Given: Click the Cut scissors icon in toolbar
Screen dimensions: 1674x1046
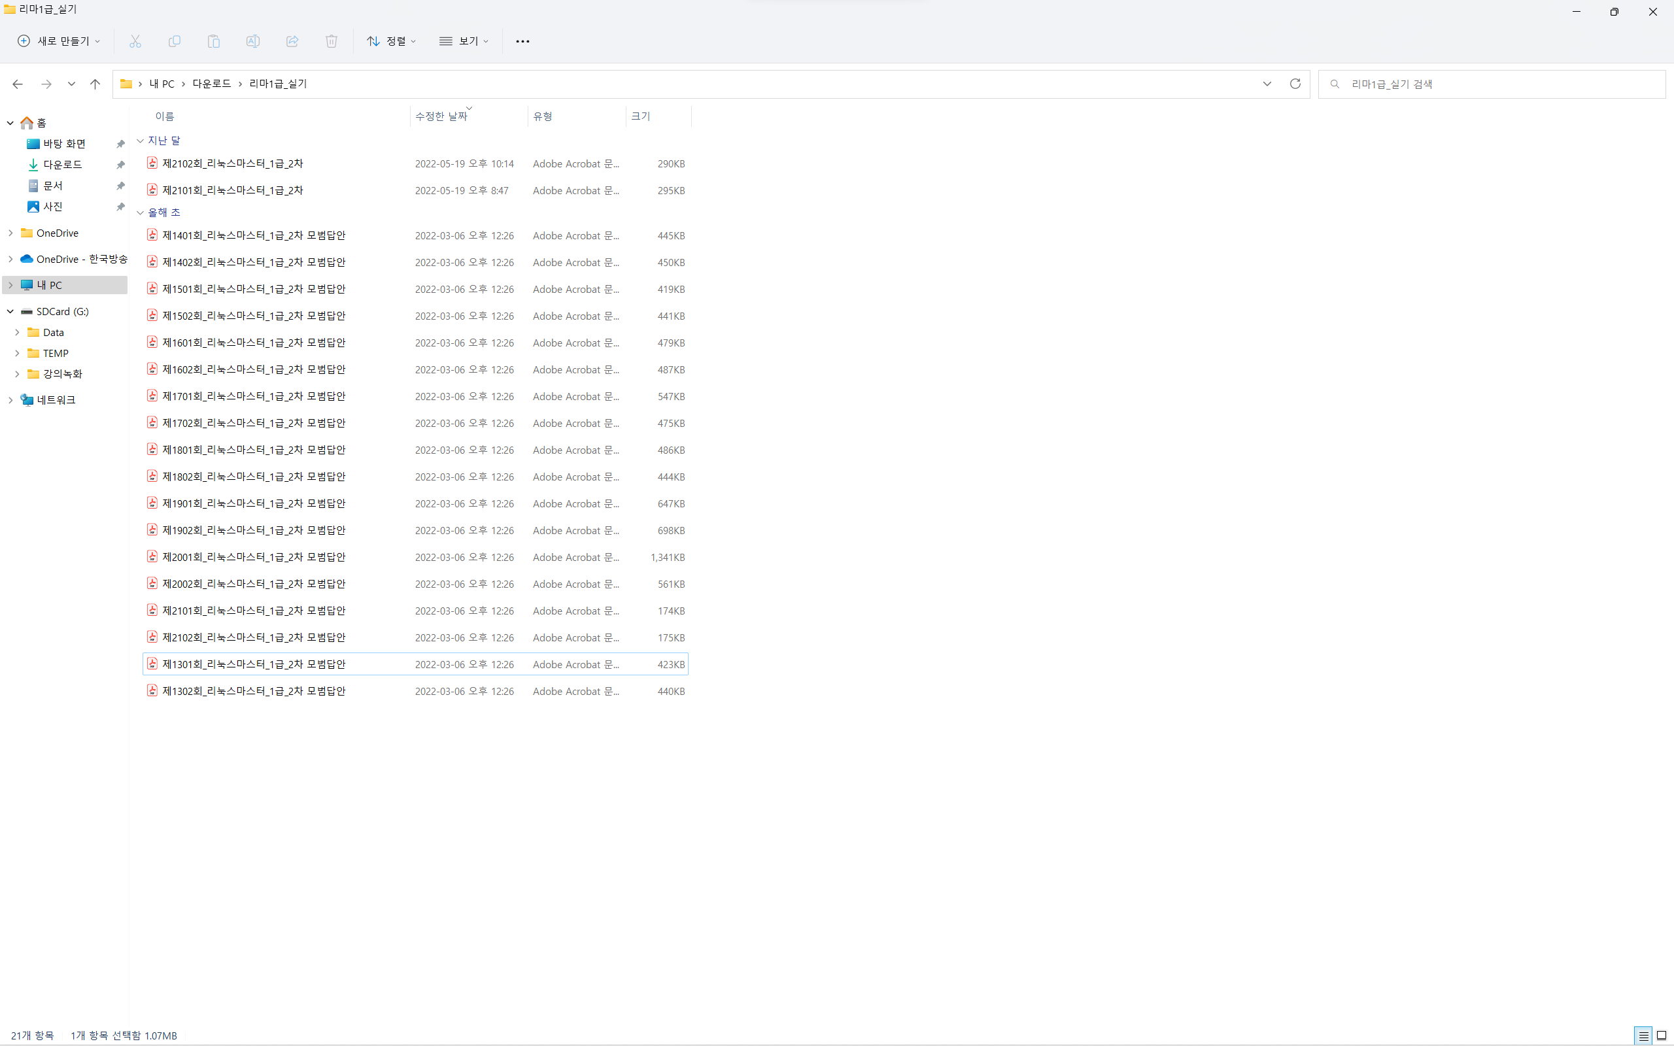Looking at the screenshot, I should [135, 41].
